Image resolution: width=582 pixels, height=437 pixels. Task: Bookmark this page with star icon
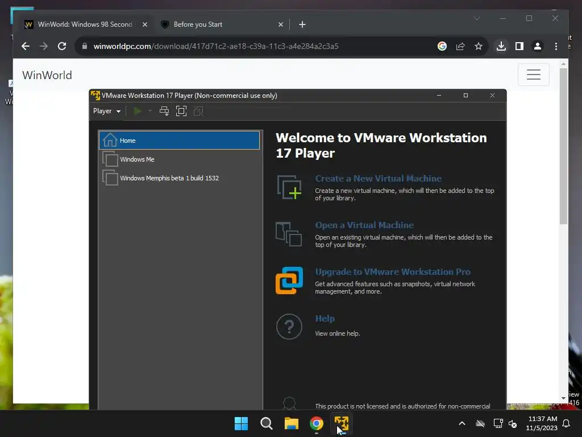coord(479,46)
